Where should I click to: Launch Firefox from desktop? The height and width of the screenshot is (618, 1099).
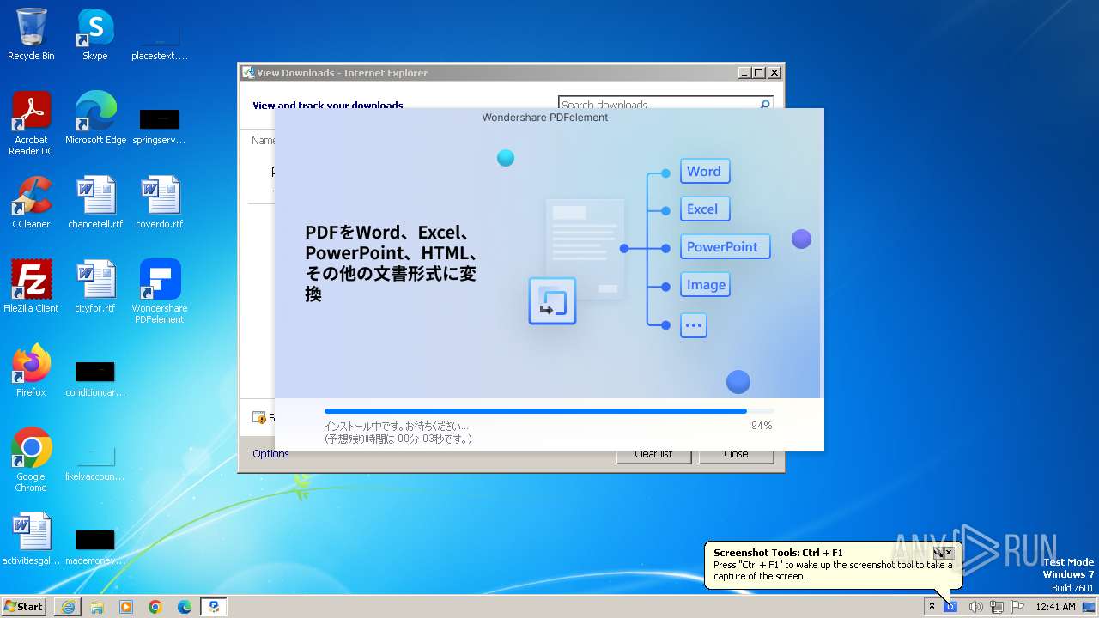click(x=31, y=371)
